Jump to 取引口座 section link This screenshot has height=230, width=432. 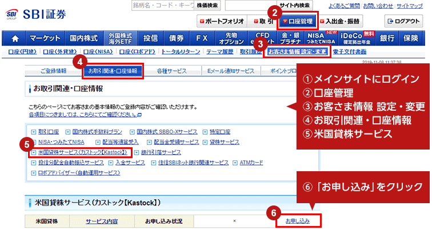click(x=49, y=132)
